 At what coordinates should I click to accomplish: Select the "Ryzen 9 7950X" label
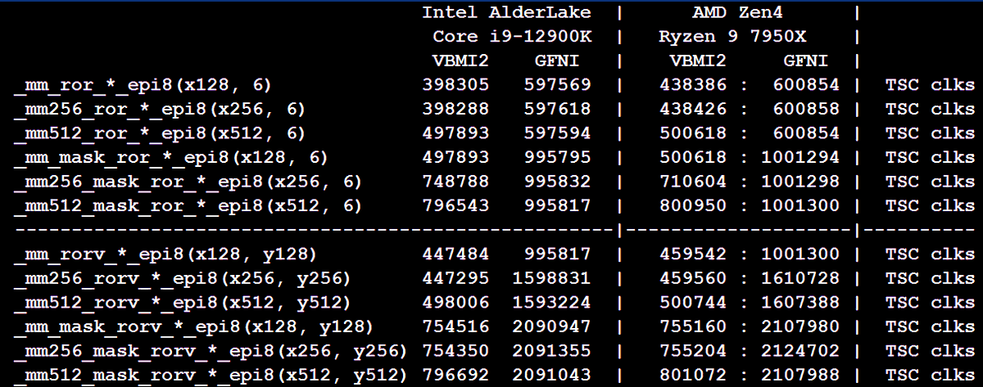pos(733,37)
